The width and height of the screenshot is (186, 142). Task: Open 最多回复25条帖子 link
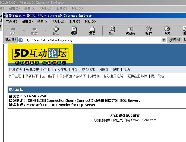tap(72, 76)
